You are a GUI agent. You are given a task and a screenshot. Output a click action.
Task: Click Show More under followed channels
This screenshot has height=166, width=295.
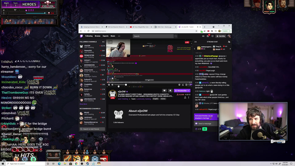point(83,104)
